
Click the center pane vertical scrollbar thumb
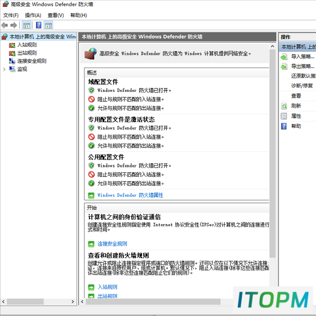point(273,154)
